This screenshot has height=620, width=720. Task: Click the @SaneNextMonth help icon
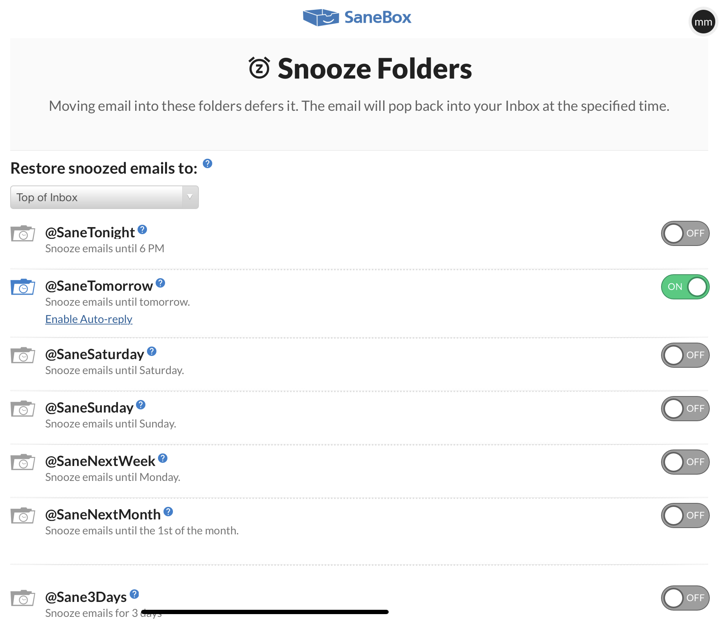(x=168, y=512)
